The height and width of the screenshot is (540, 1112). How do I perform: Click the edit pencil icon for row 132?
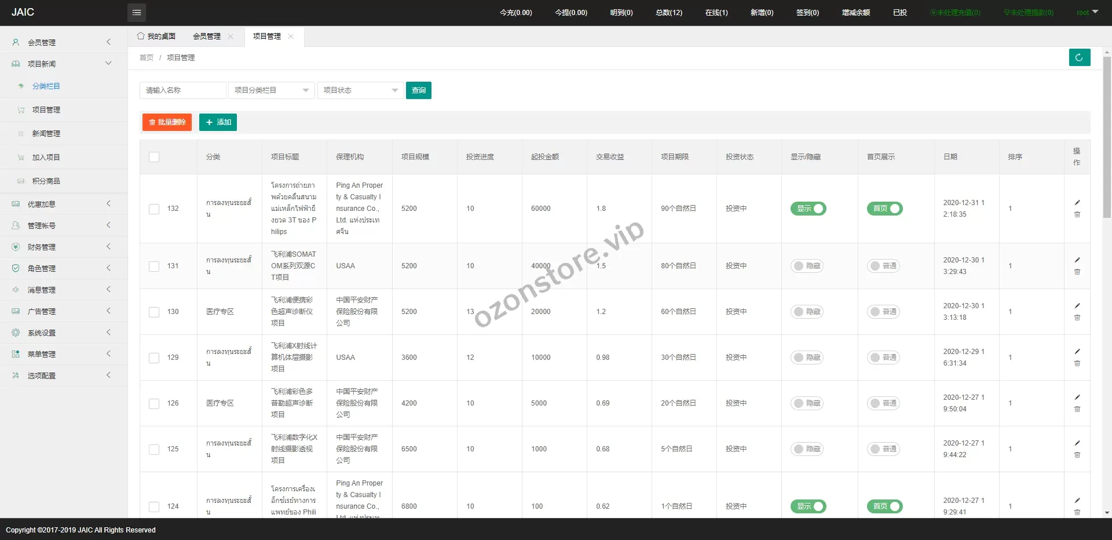1077,202
